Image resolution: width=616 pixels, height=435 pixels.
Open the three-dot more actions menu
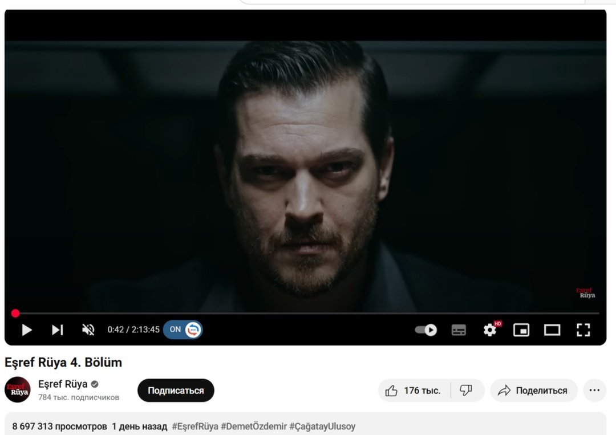click(x=595, y=391)
